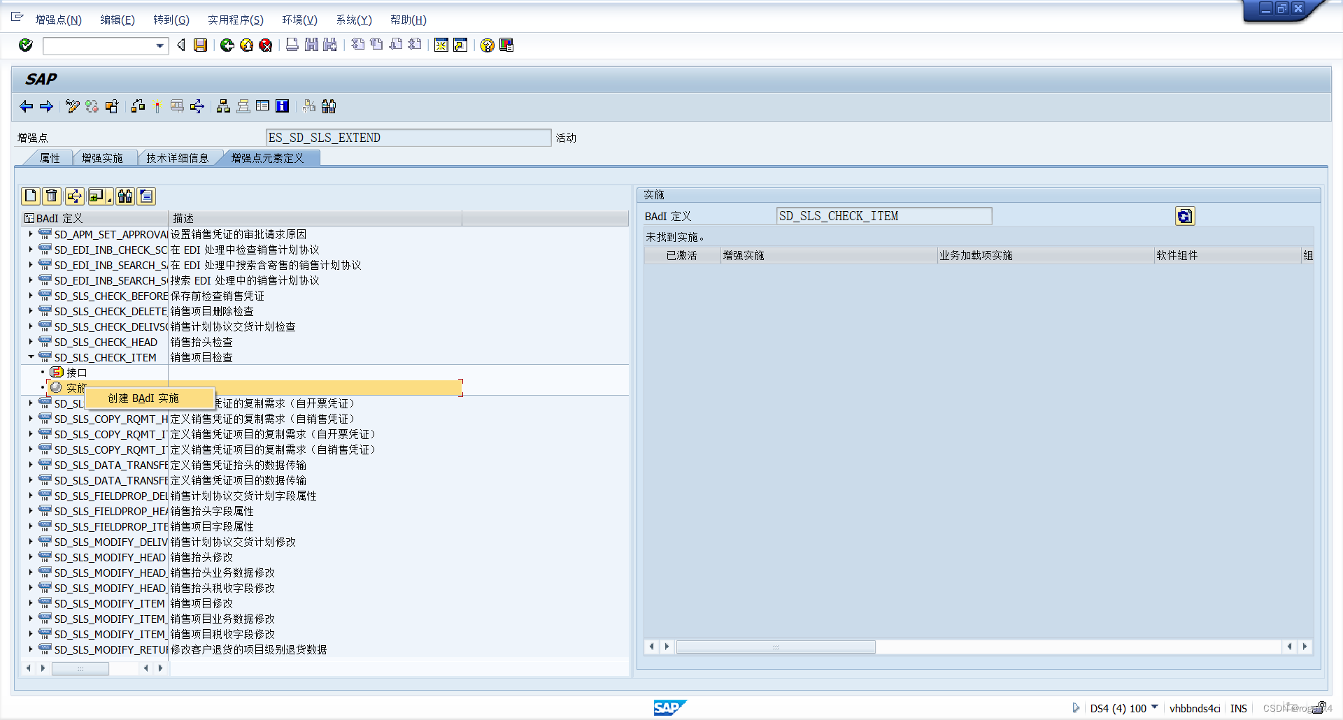1343x720 pixels.
Task: Click the blue left arrow navigation icon
Action: 27,106
